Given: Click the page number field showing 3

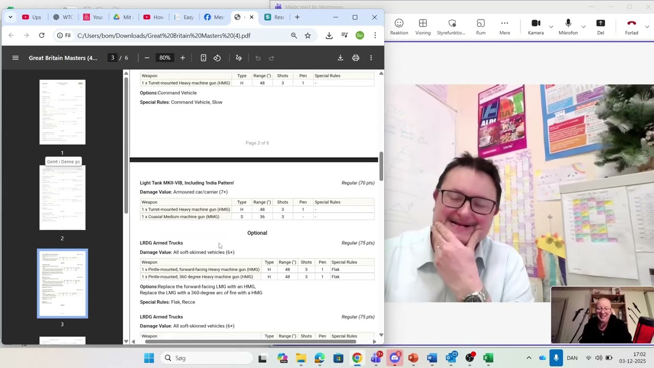Looking at the screenshot, I should (x=112, y=58).
